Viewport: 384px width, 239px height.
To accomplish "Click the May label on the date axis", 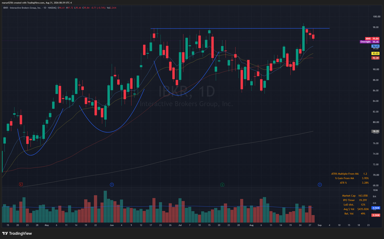I will coord(47,225).
